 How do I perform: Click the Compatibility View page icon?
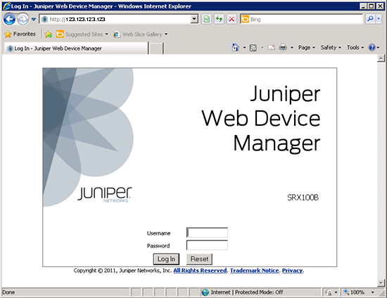tap(207, 19)
